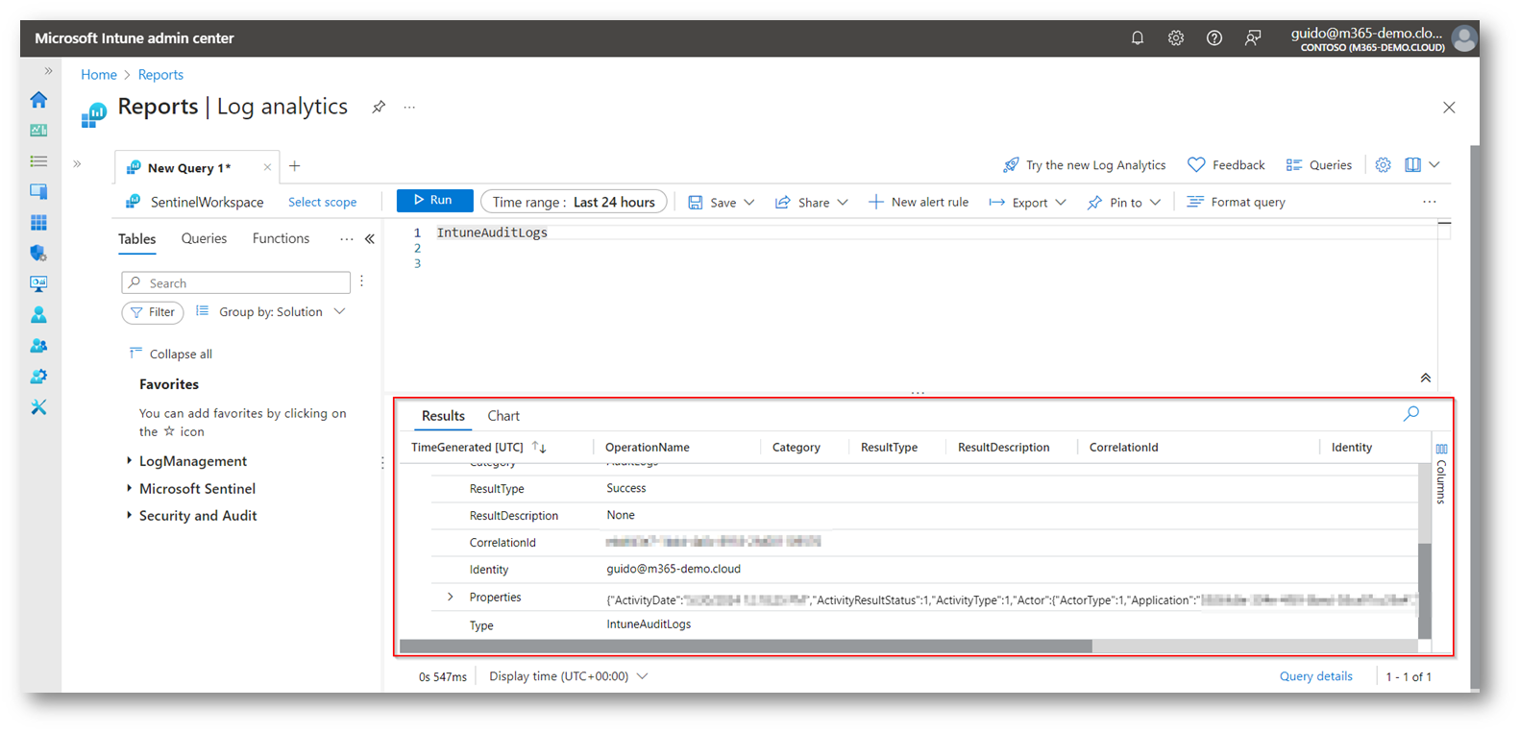Change Time range Last 24 hours
Screen dimensions: 1520x733
pyautogui.click(x=574, y=202)
